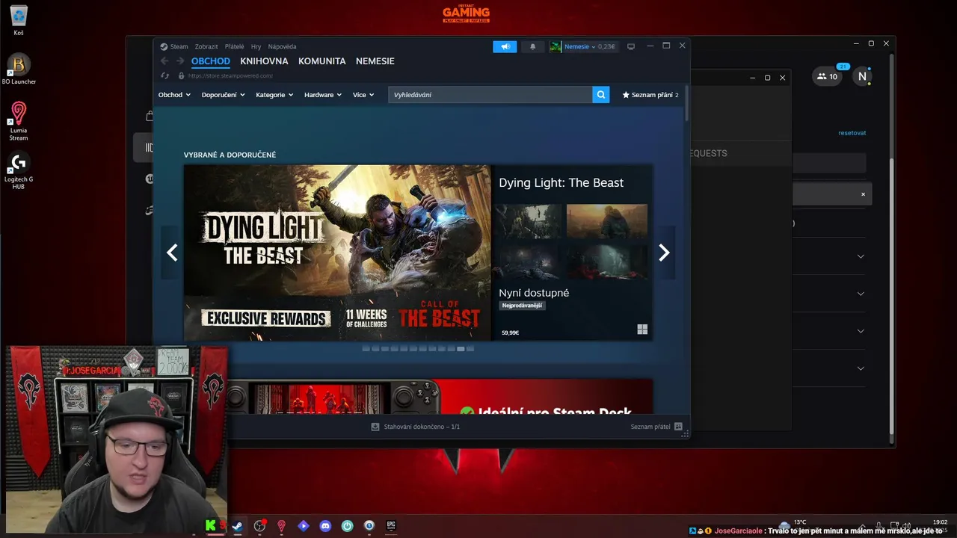Expand the Hardware dropdown
The width and height of the screenshot is (957, 538).
point(322,95)
